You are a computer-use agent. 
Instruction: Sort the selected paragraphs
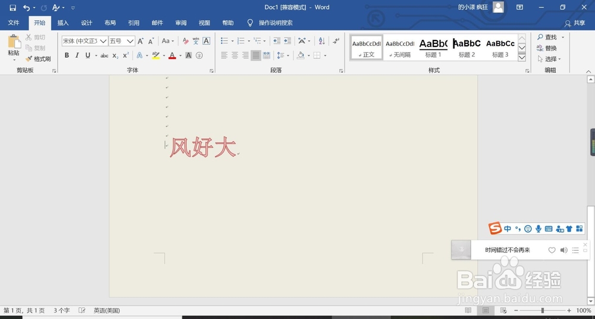pyautogui.click(x=322, y=40)
